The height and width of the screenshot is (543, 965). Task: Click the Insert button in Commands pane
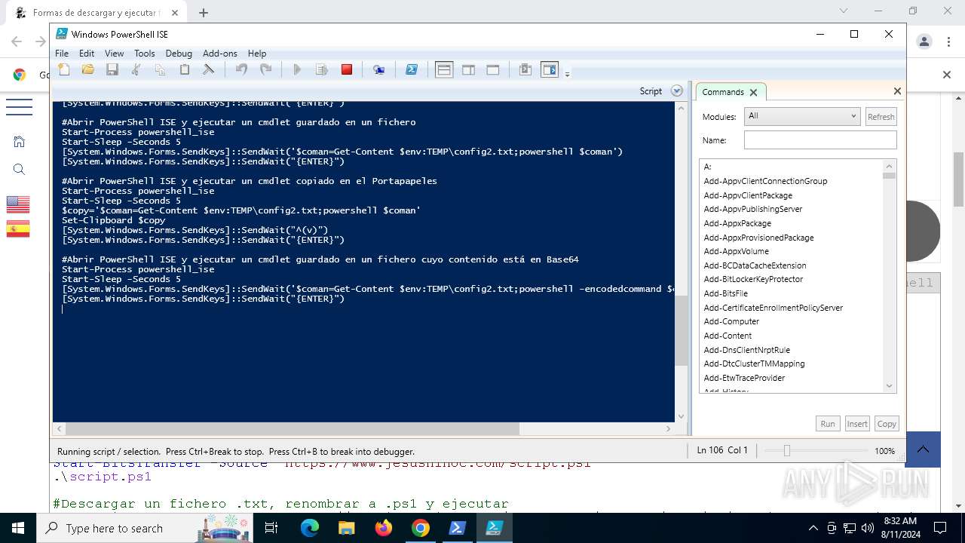pyautogui.click(x=857, y=424)
